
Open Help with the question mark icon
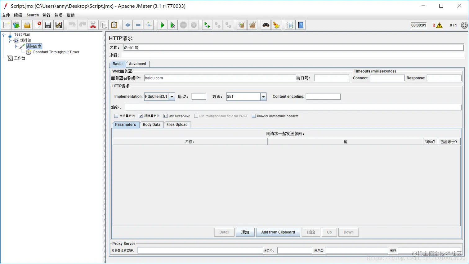click(x=301, y=25)
